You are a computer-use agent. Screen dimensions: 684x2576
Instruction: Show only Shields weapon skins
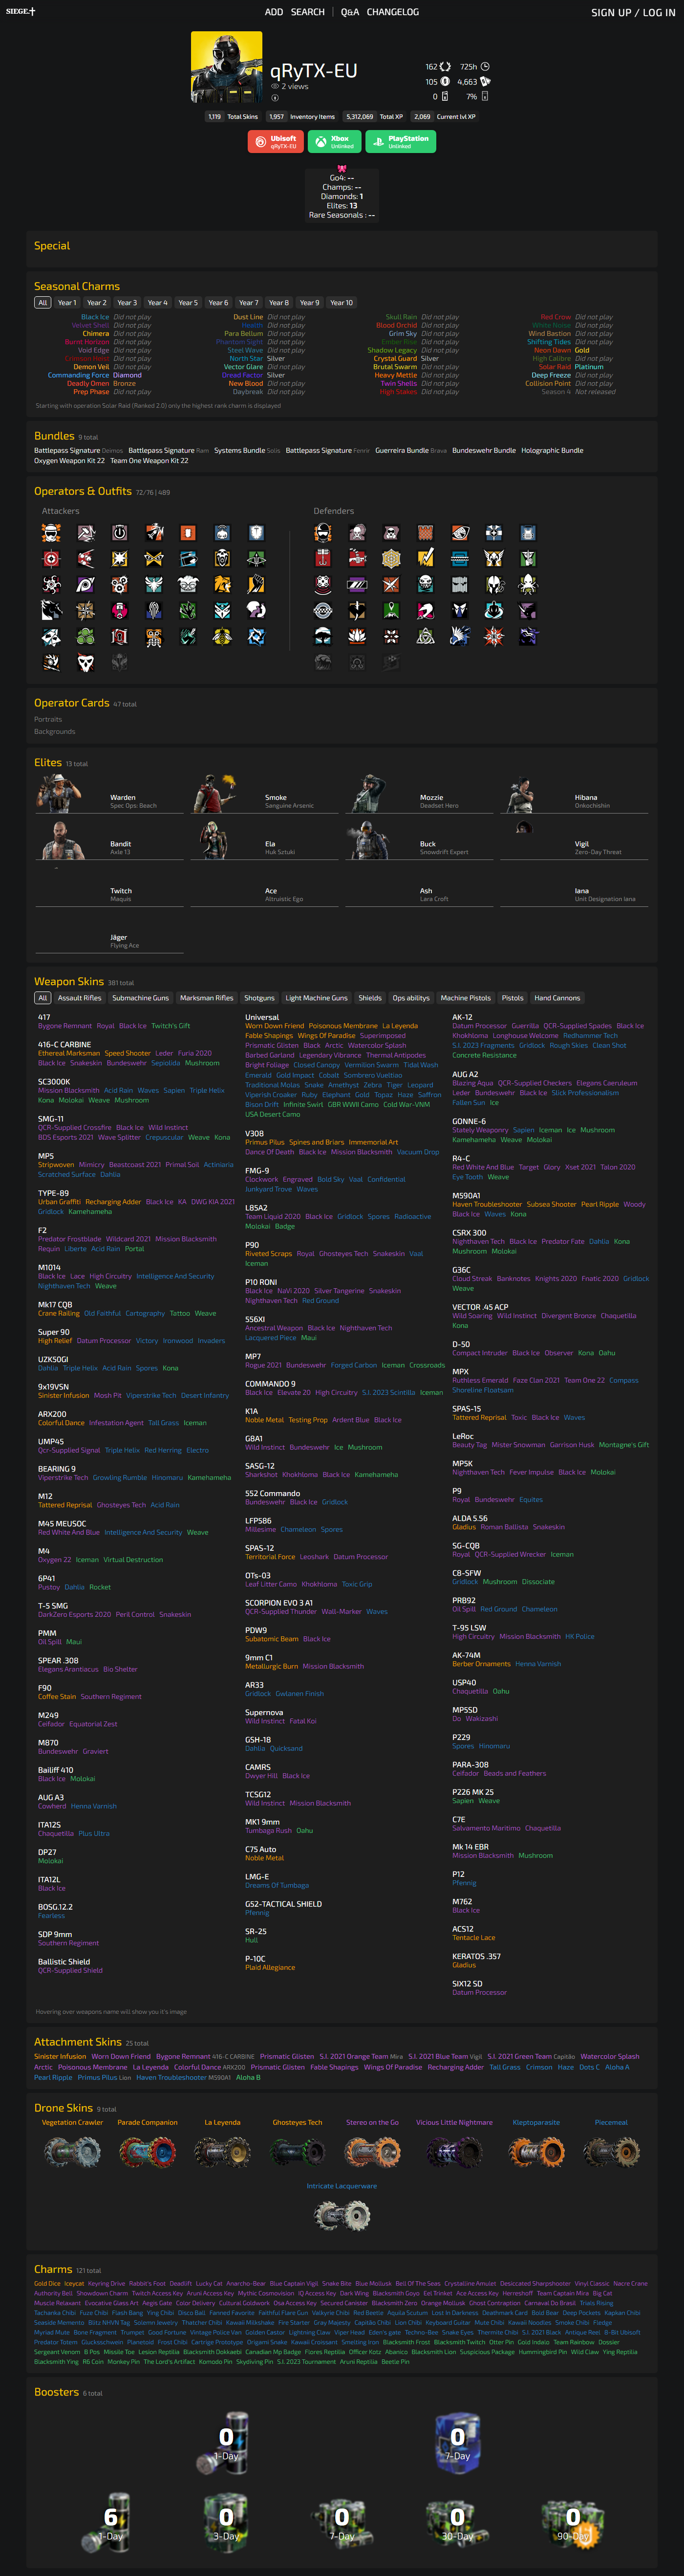370,998
